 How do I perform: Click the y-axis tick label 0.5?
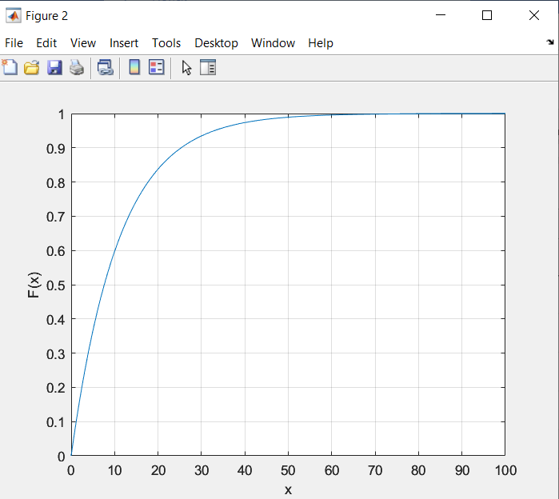[x=56, y=285]
